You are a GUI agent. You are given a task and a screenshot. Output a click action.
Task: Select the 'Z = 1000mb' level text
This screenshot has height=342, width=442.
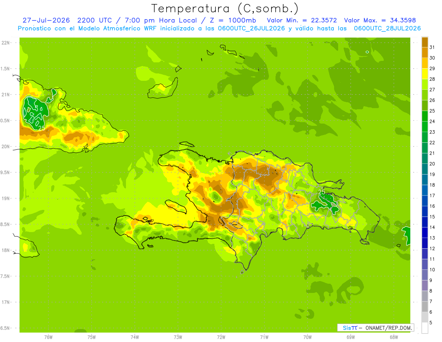(234, 20)
